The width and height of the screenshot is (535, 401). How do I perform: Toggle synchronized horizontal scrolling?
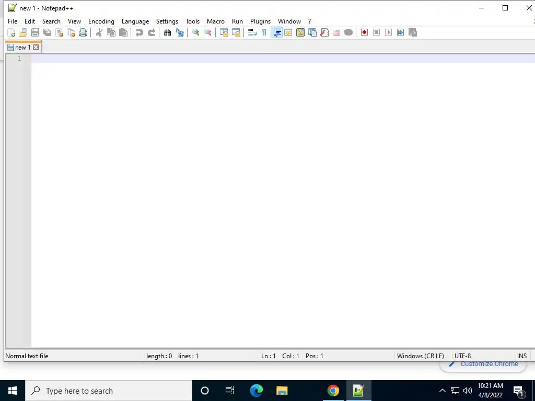tap(236, 32)
